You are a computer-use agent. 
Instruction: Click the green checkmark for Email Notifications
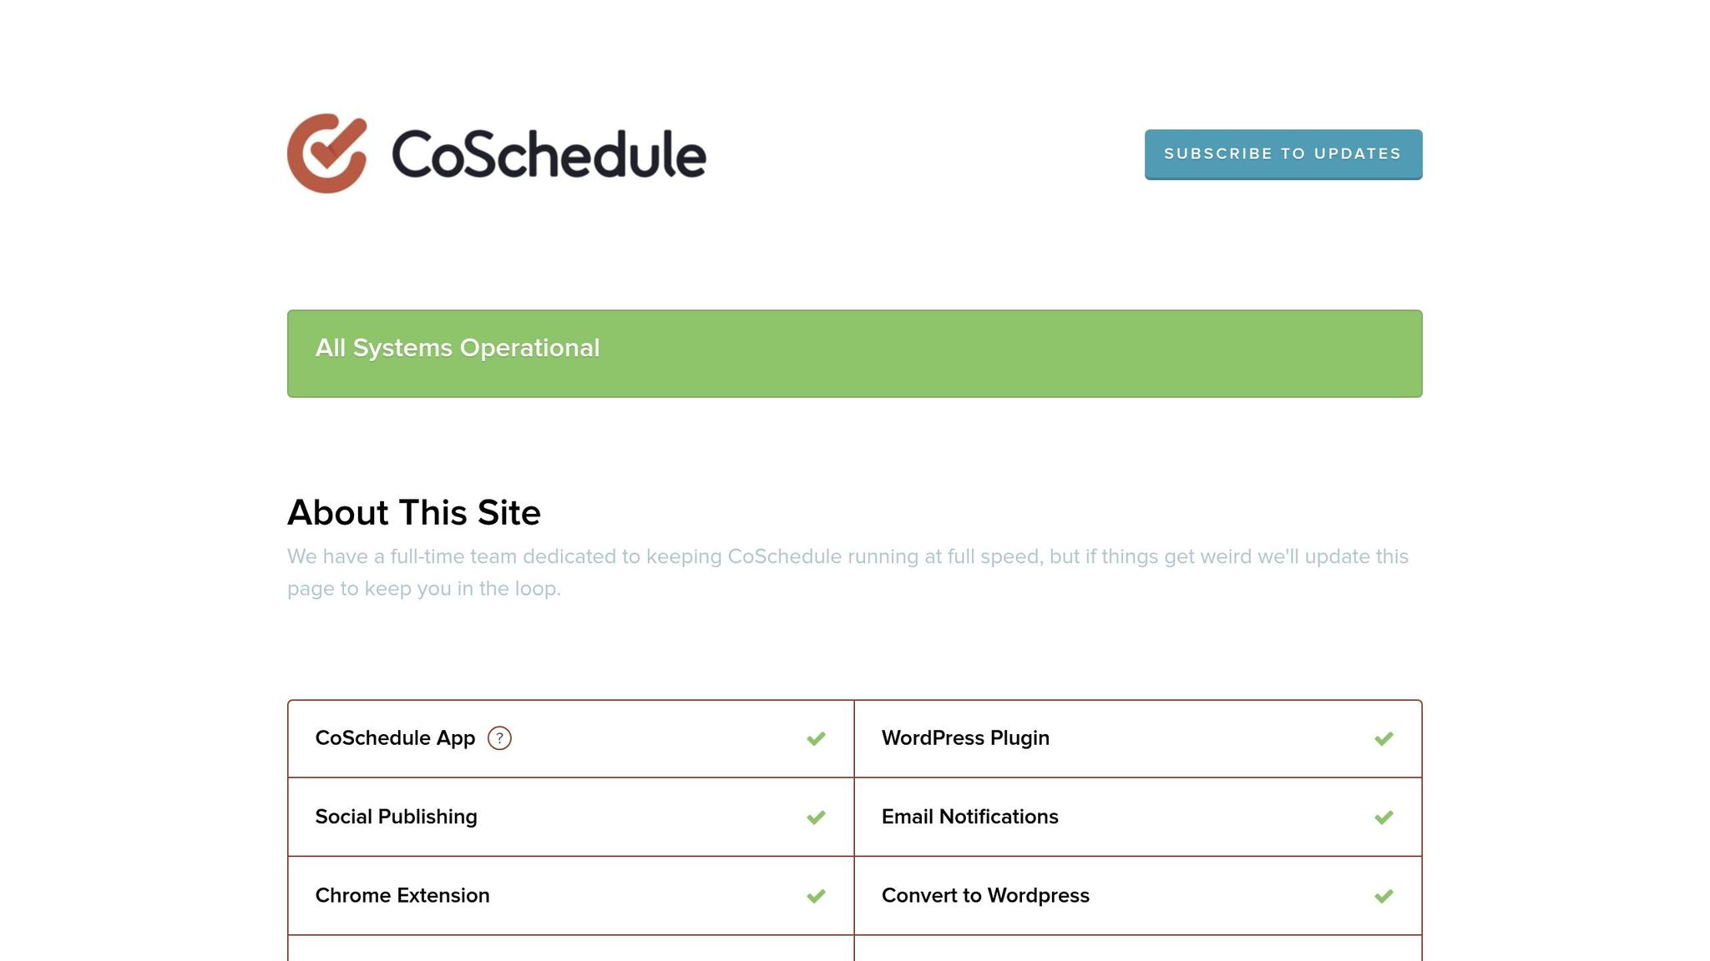[1384, 817]
